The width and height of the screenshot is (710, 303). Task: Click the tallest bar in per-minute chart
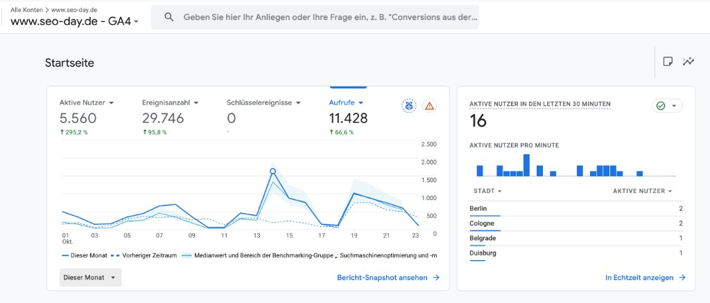point(526,165)
